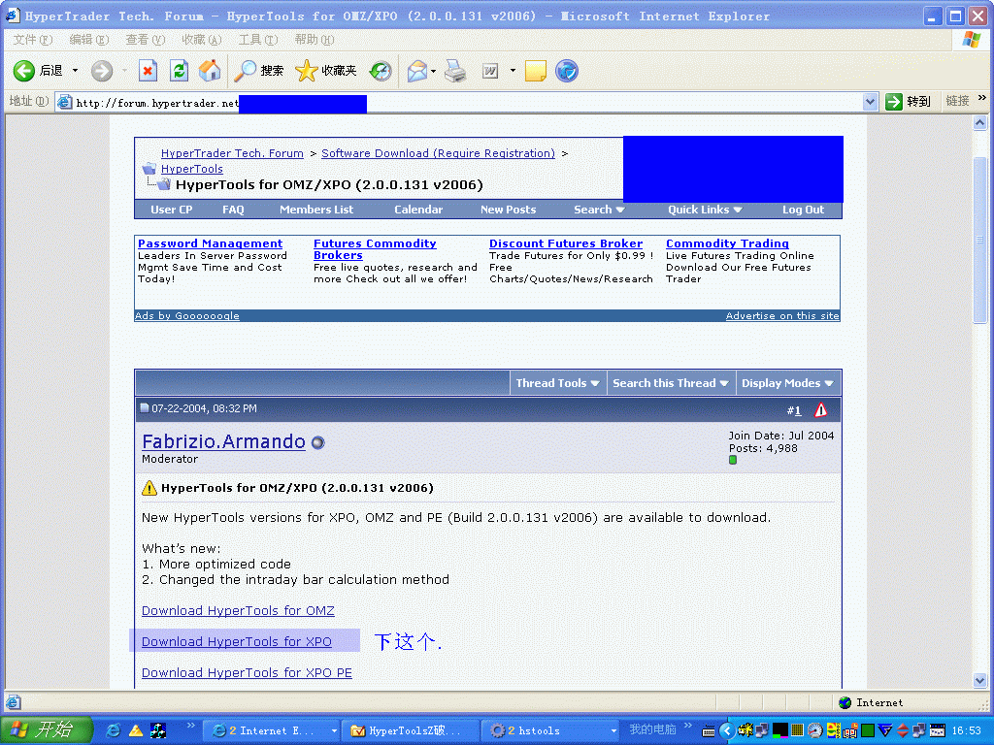Open the Back button history dropdown
The height and width of the screenshot is (745, 994).
click(x=75, y=71)
